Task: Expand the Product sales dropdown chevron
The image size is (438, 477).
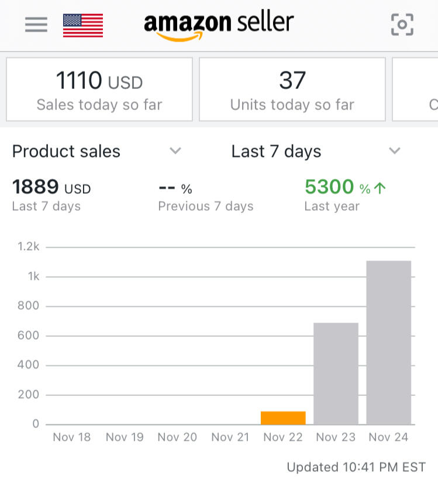Action: [x=175, y=151]
